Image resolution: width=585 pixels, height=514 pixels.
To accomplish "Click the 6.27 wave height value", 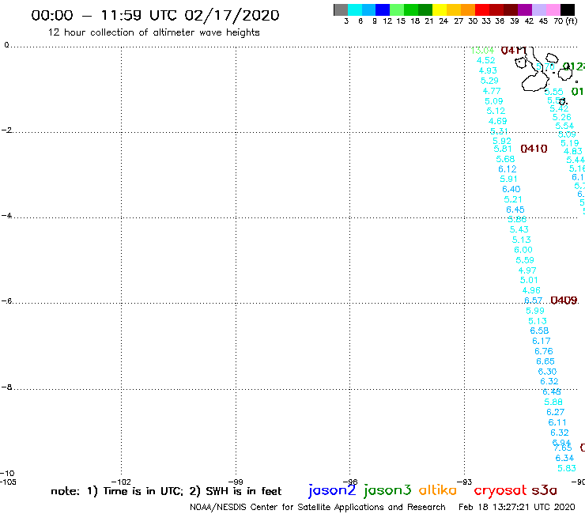I will coord(556,412).
